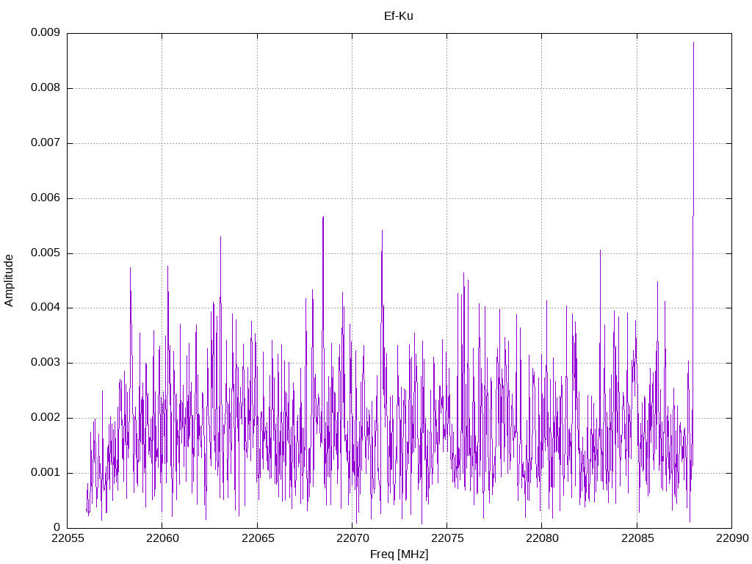Click the 0.003 y-axis tick label
This screenshot has width=752, height=564.
point(45,363)
